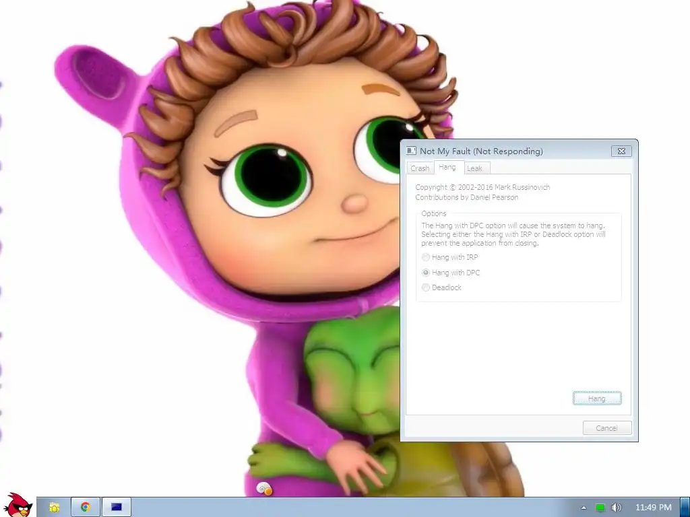690x517 pixels.
Task: Choose the Hang with DPC option
Action: pyautogui.click(x=451, y=273)
